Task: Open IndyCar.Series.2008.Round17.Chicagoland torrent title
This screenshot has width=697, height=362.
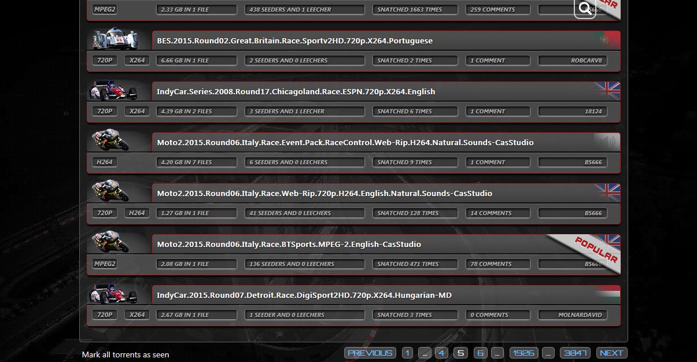Action: coord(296,92)
